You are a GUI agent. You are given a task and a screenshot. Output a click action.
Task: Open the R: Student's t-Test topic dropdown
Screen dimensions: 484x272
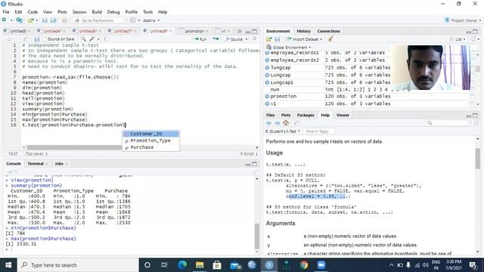pos(283,131)
